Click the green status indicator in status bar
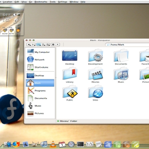149x149 pixels. click(x=58, y=121)
